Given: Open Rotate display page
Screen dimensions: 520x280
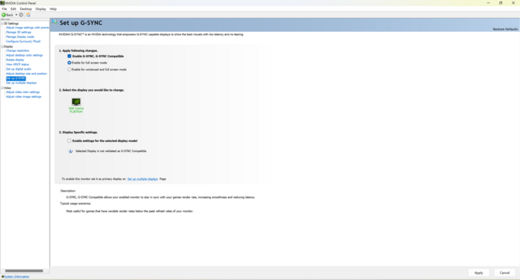Looking at the screenshot, I should 15,60.
